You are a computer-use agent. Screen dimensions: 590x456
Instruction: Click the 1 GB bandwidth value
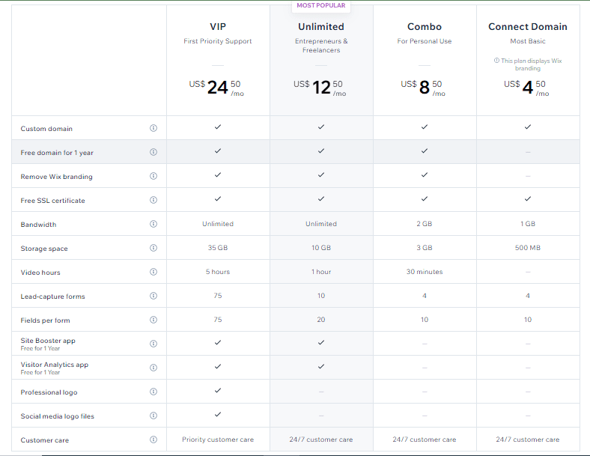coord(528,223)
